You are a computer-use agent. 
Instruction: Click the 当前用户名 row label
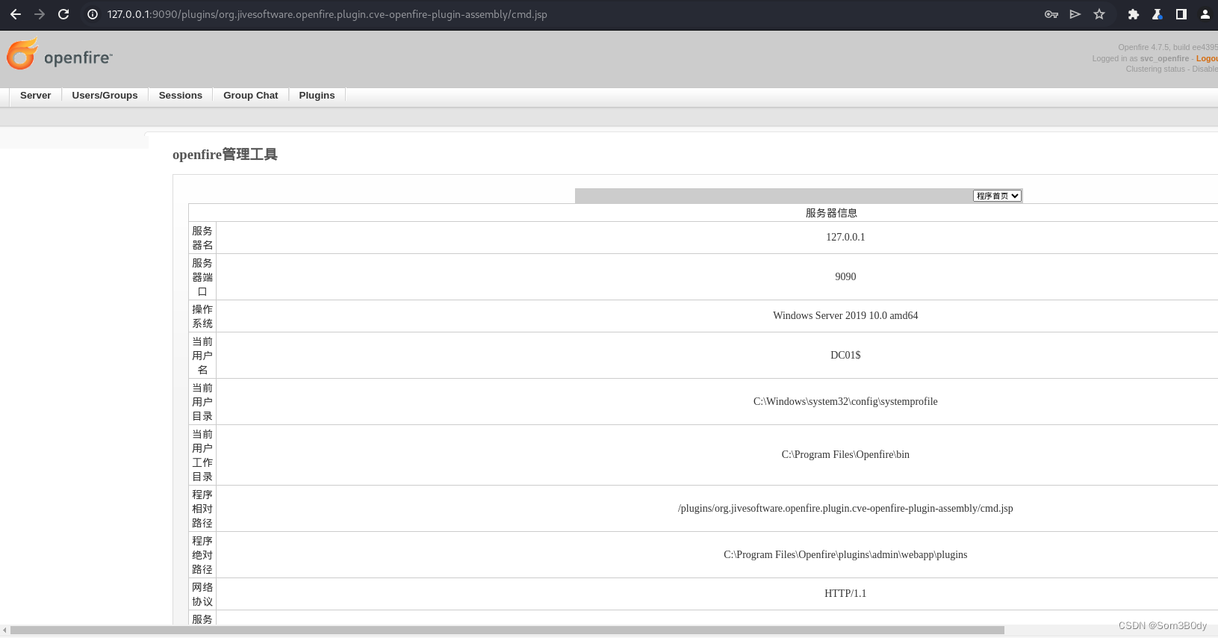tap(202, 356)
